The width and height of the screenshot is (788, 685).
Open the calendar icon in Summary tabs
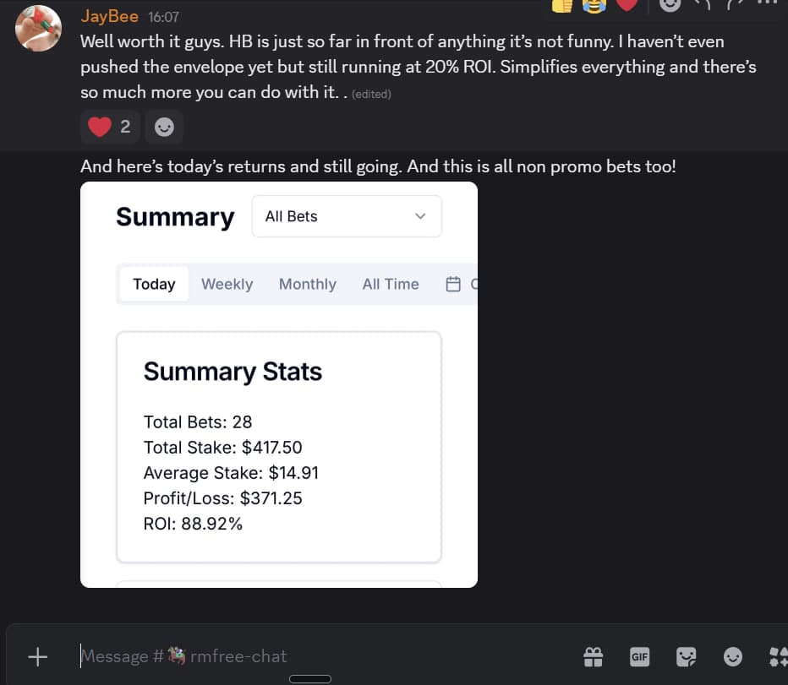(x=453, y=284)
